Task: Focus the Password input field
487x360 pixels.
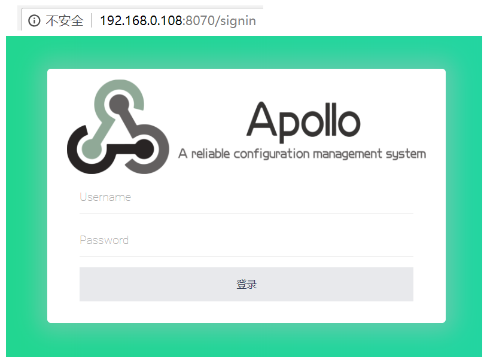Action: coord(246,240)
